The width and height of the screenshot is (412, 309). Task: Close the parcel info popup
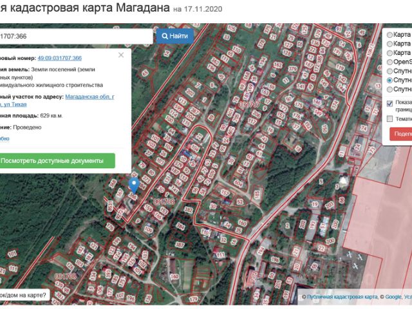coord(121,55)
